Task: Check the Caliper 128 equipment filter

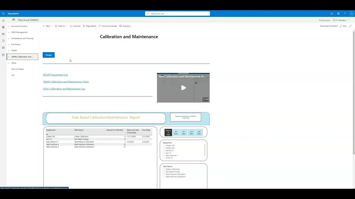Action: point(164,145)
